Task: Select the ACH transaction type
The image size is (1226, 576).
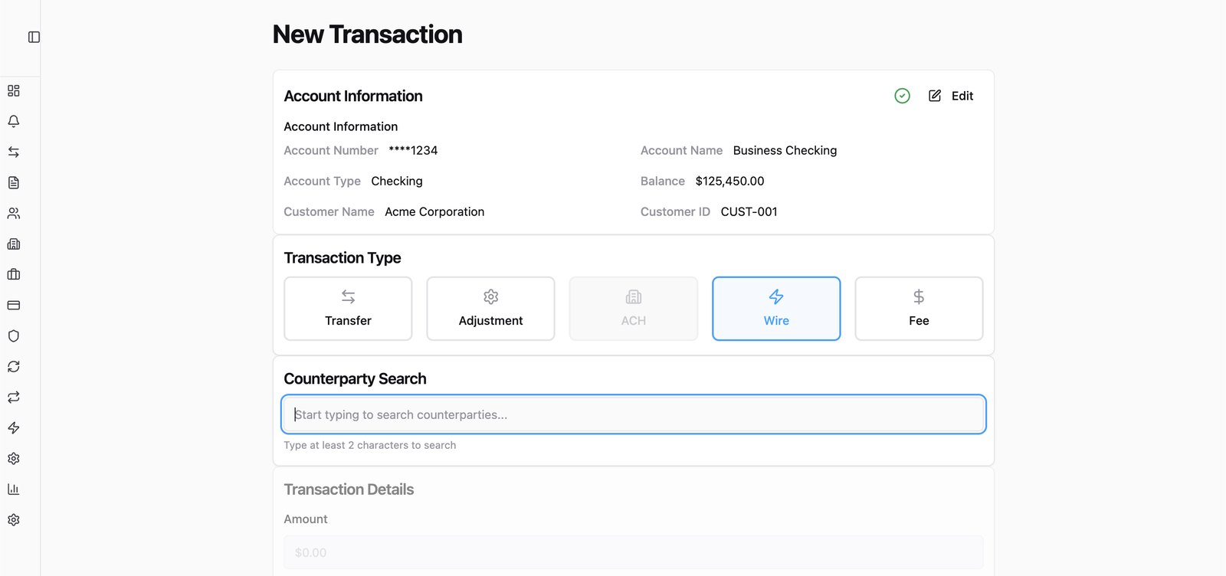Action: pyautogui.click(x=634, y=309)
